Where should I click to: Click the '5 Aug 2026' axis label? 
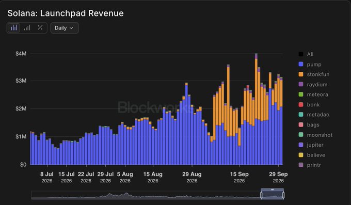pyautogui.click(x=125, y=177)
